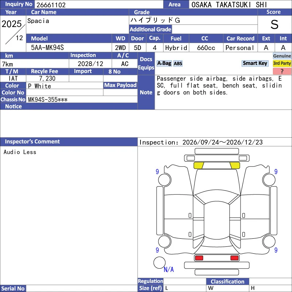292x292 pixels.
Task: Click the pink question mark legend box
Action: 282,71
